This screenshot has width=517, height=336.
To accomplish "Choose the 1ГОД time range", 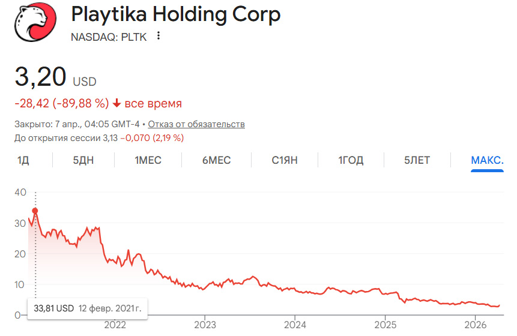I will 351,160.
